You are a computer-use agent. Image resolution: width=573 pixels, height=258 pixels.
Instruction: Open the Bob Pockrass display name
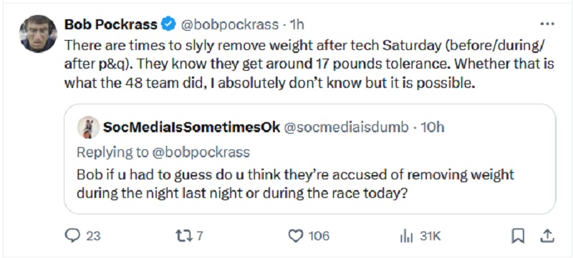[x=111, y=24]
